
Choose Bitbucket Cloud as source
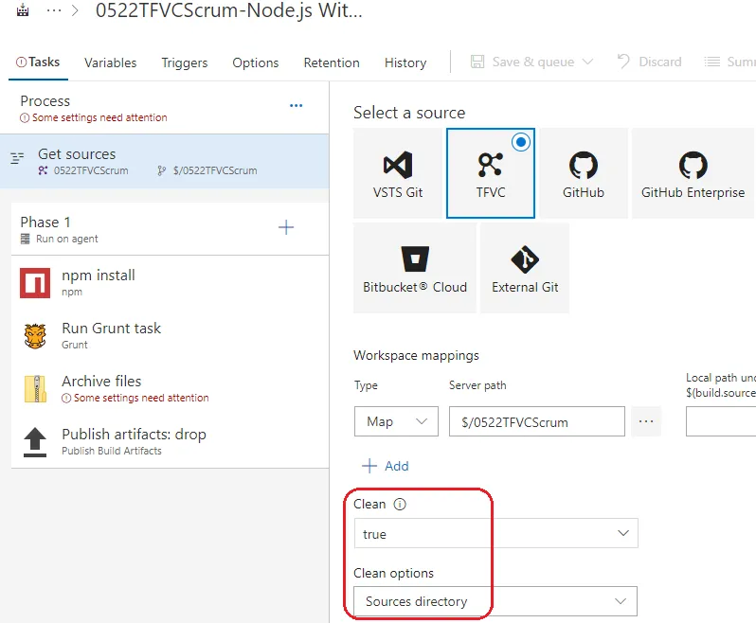[415, 268]
